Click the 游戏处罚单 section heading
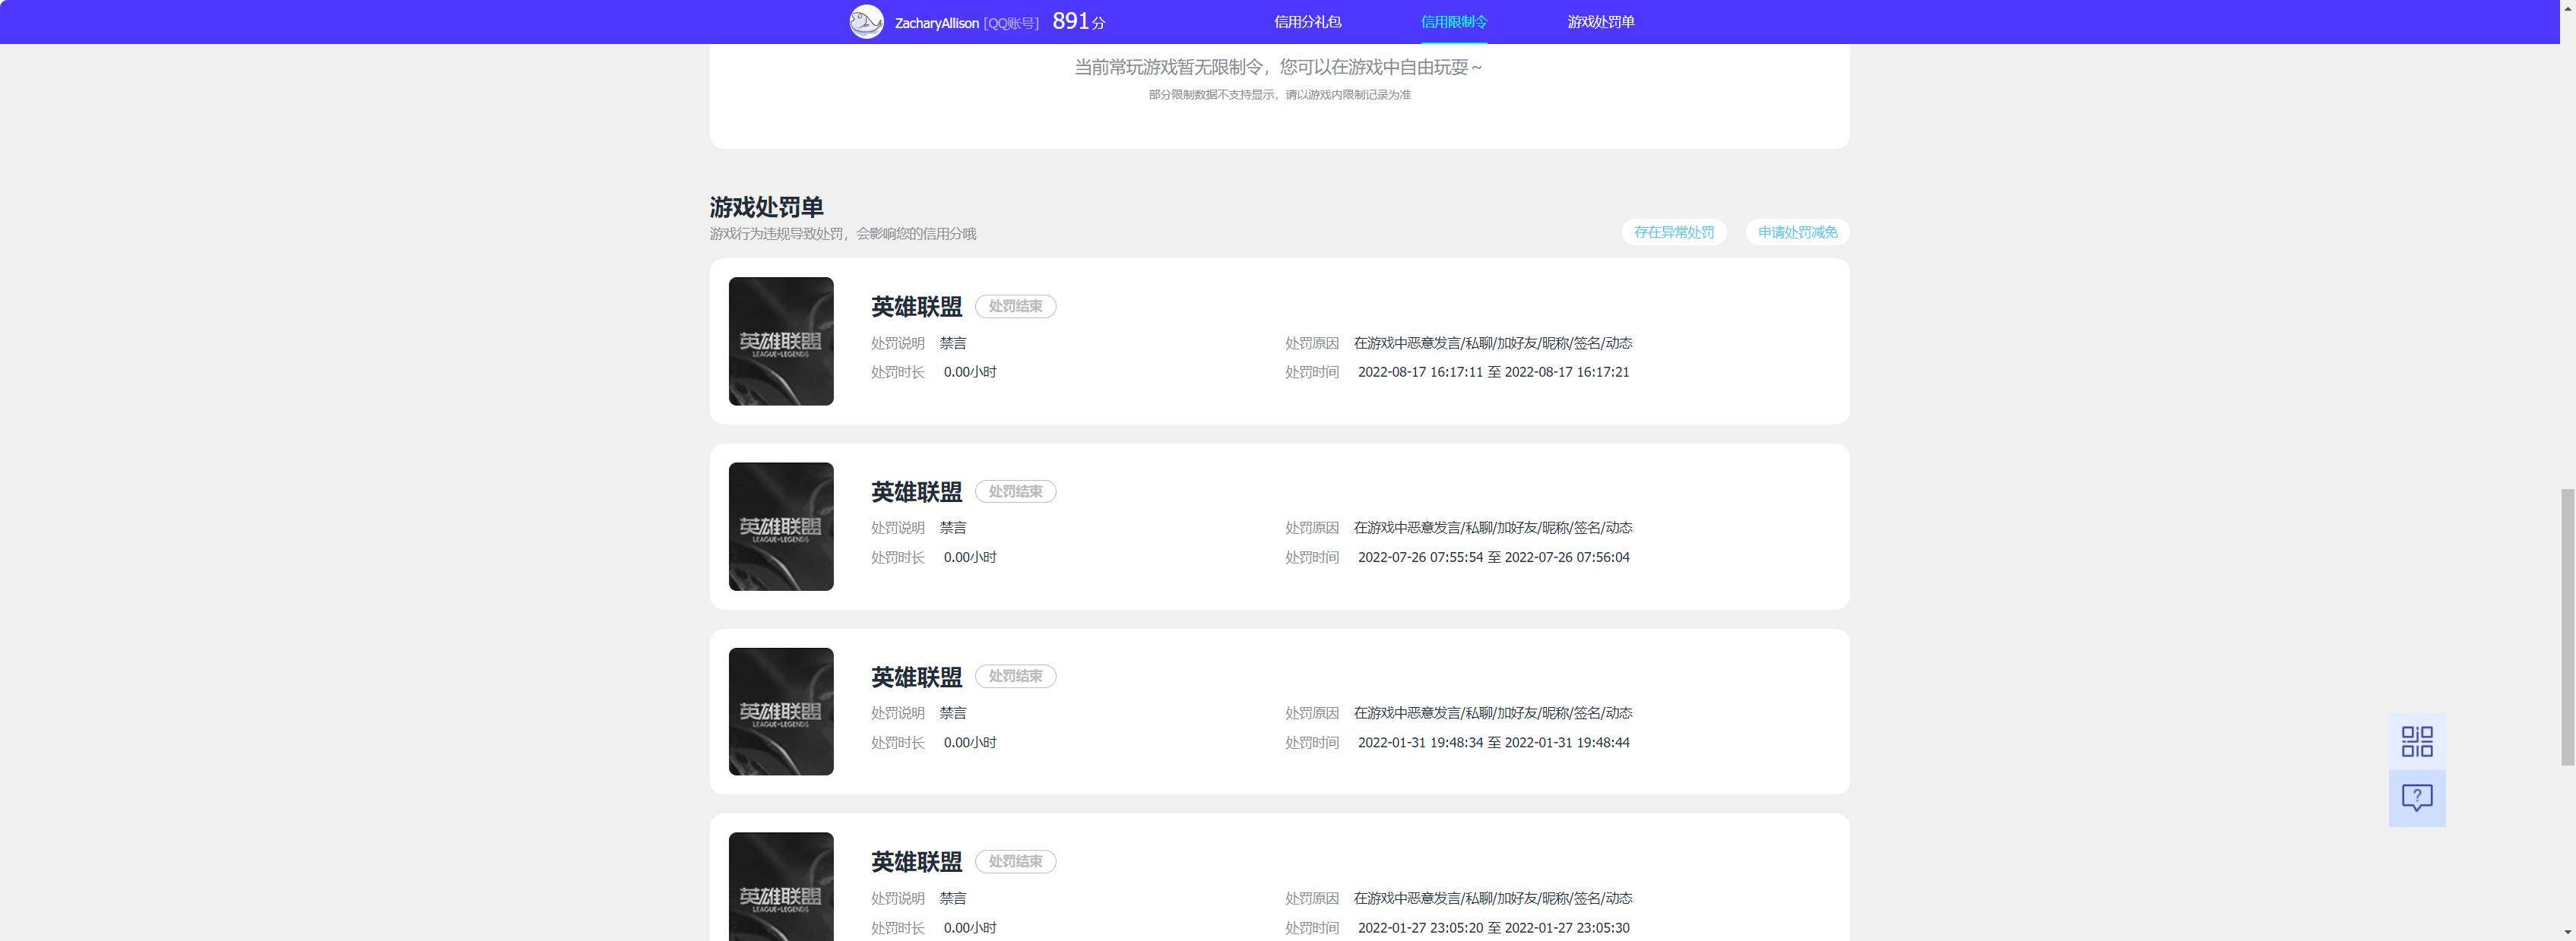 click(767, 207)
